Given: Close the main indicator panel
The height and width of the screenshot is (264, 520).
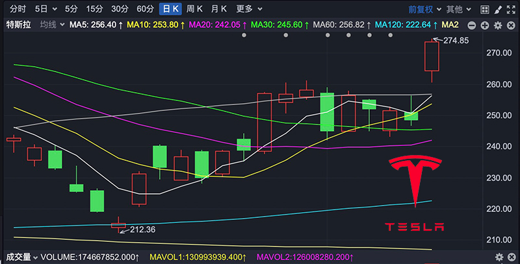Looking at the screenshot, I should pos(511,25).
